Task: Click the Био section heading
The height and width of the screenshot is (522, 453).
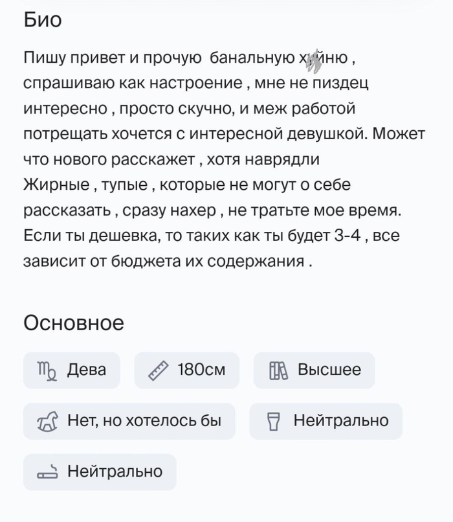Action: tap(43, 20)
